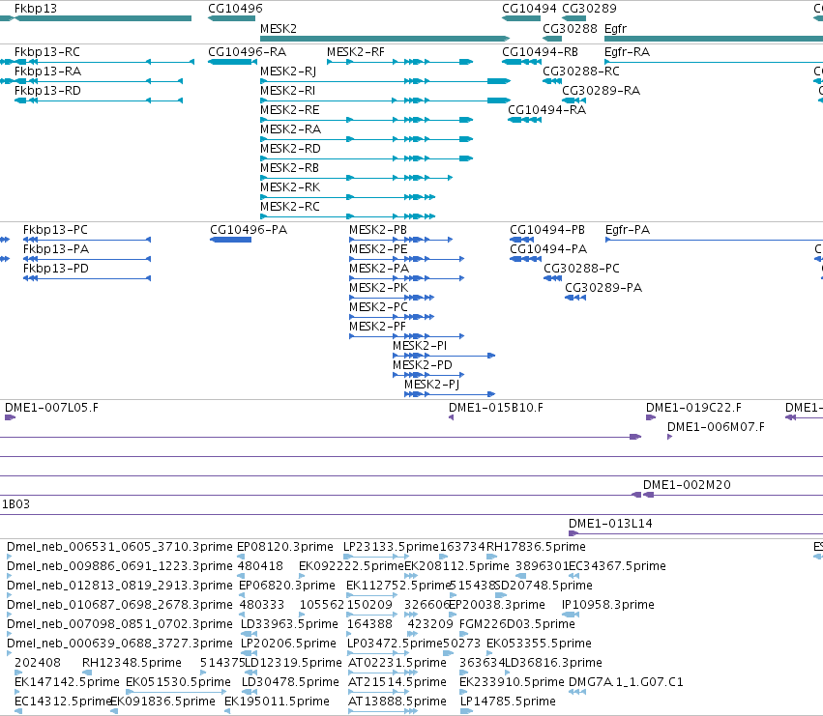Select transcript CG10494-RB
The width and height of the screenshot is (823, 716).
[540, 52]
